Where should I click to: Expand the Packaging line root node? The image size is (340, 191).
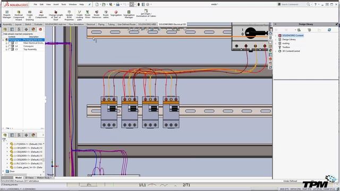[3, 40]
